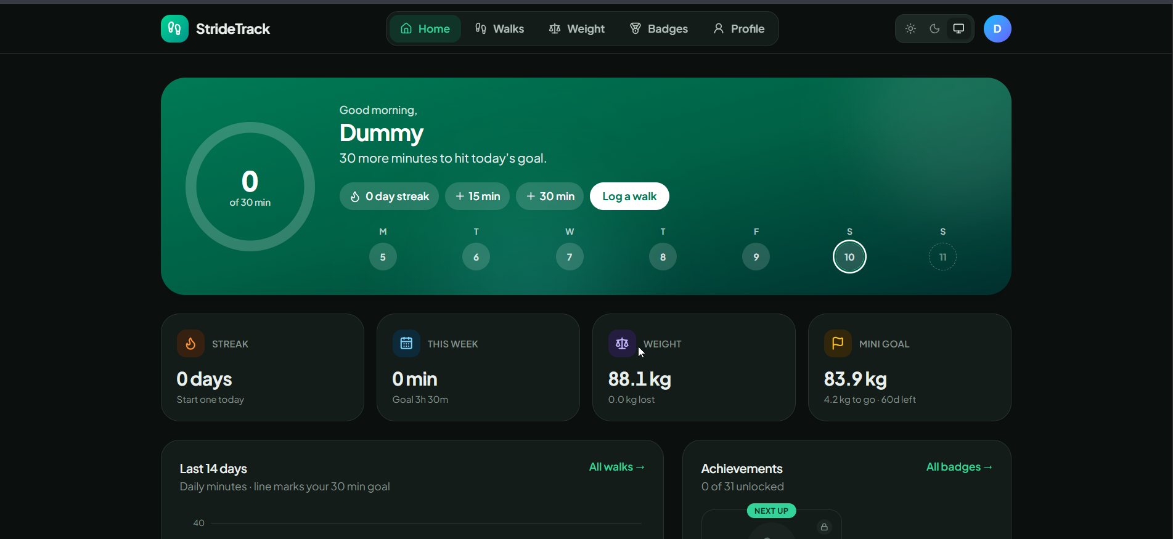Add a quick 30 min walk

550,197
